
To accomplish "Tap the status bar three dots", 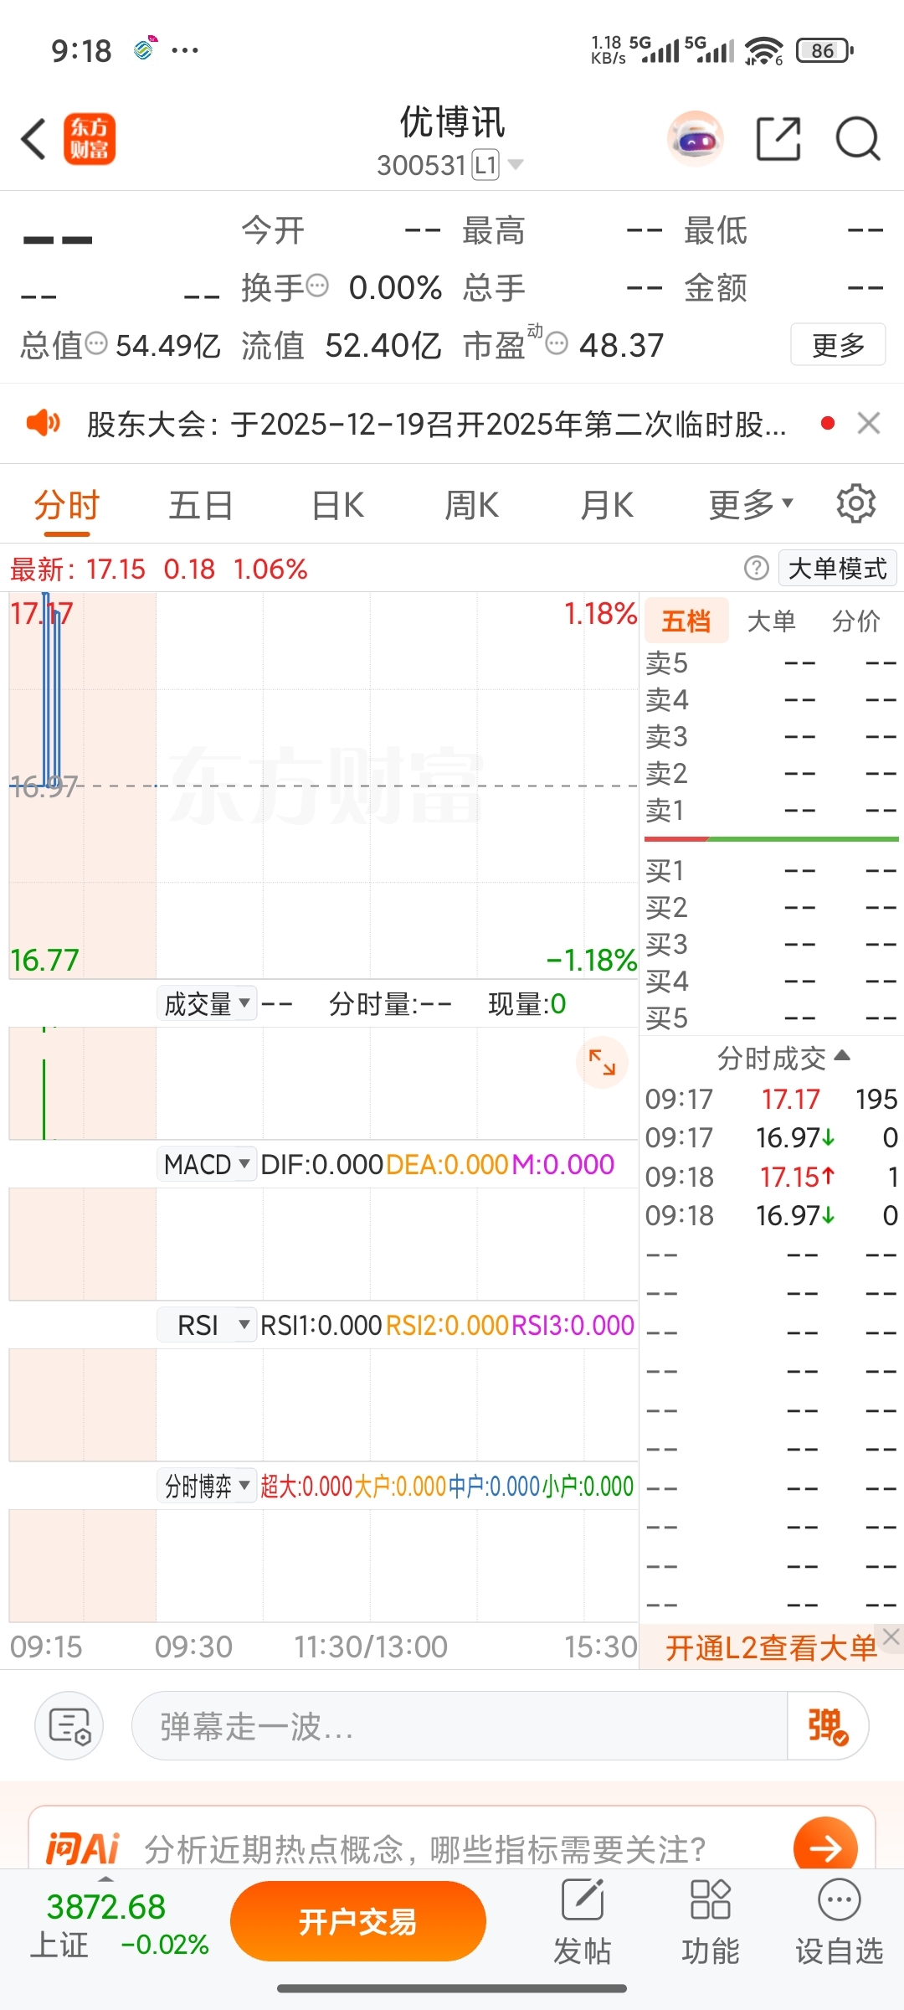I will tap(185, 50).
